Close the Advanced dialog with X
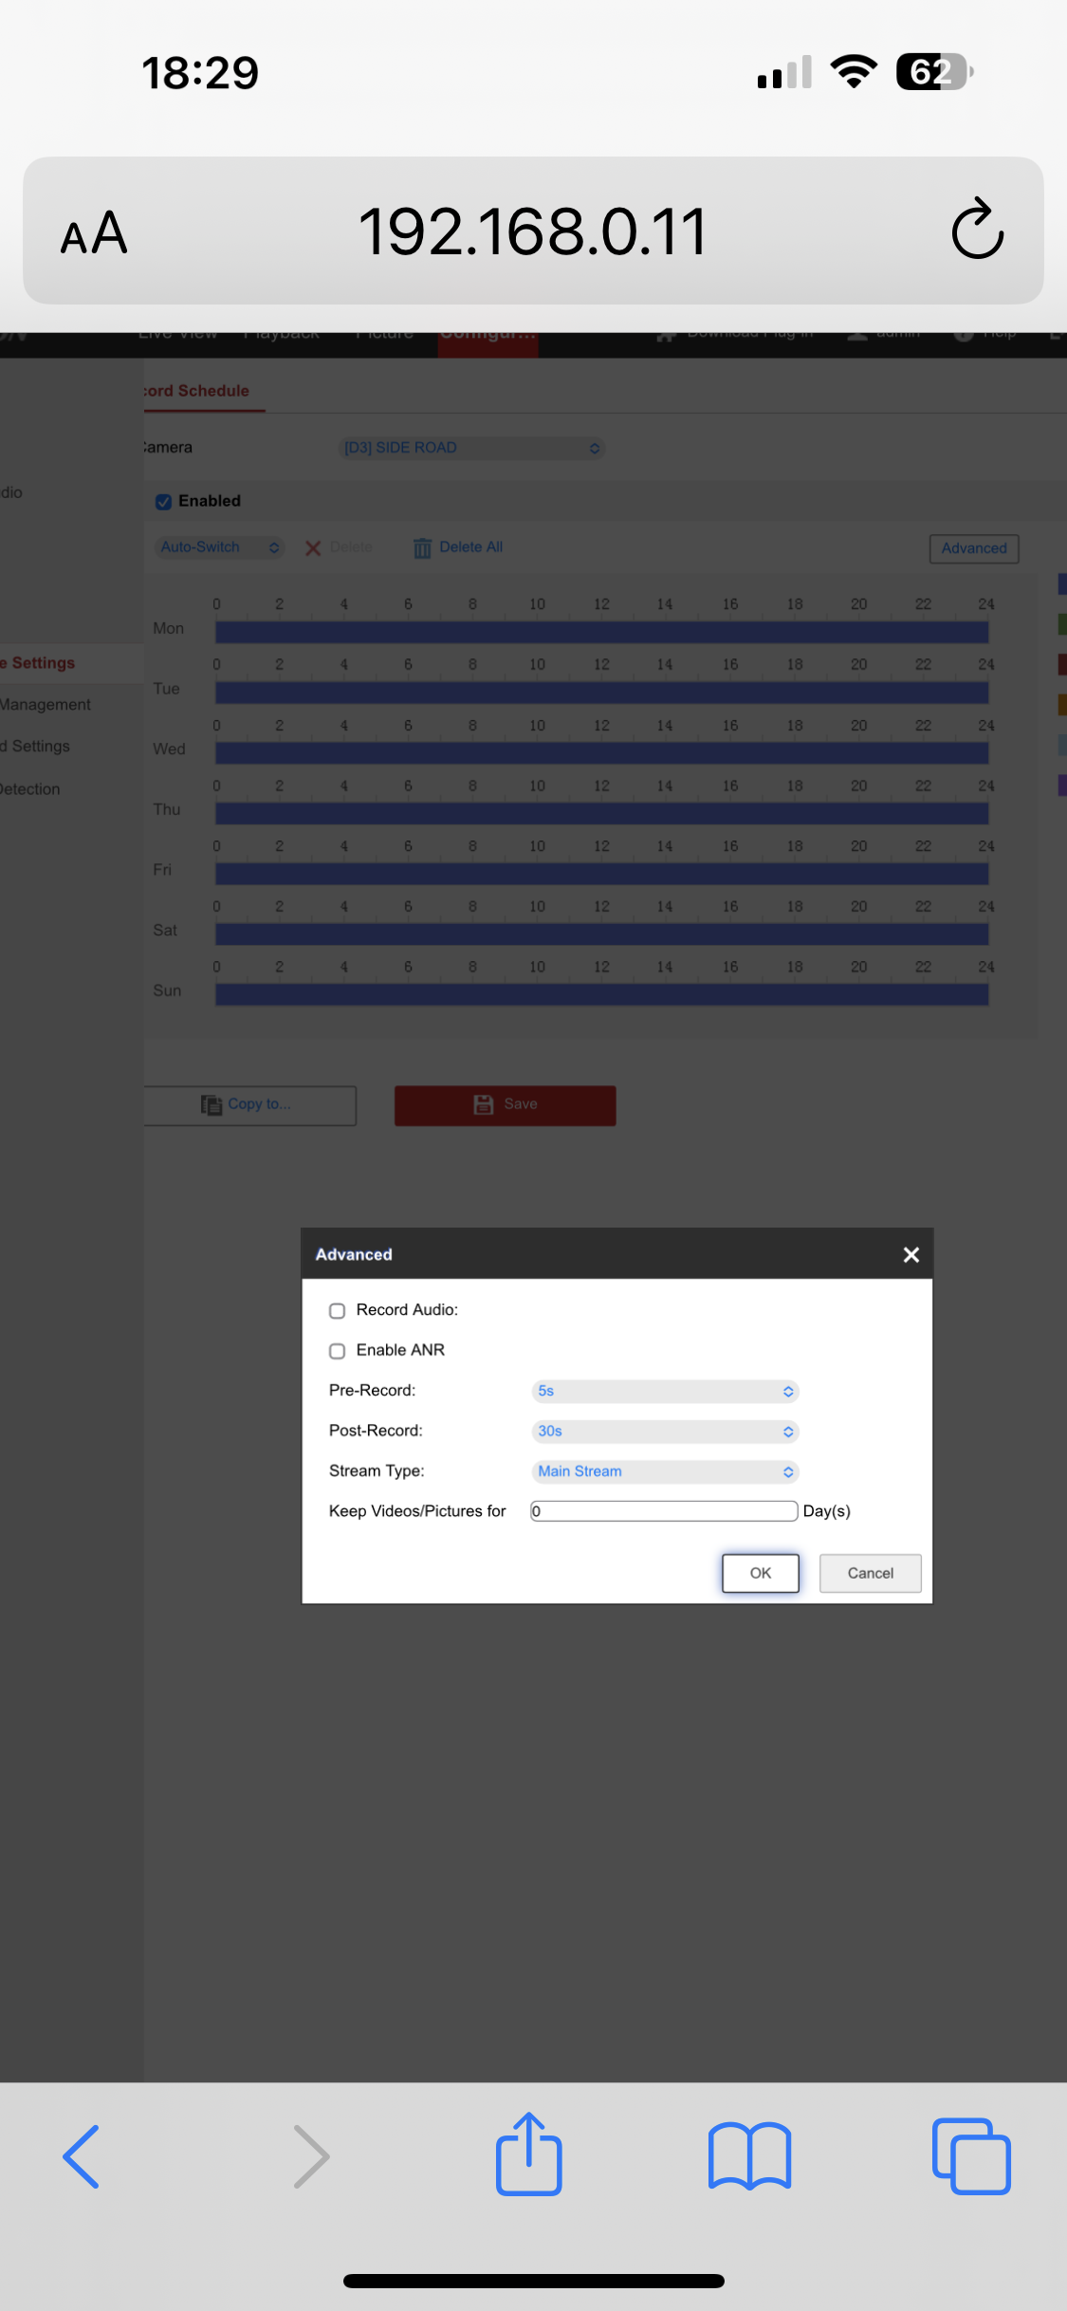The height and width of the screenshot is (2311, 1067). pos(911,1254)
